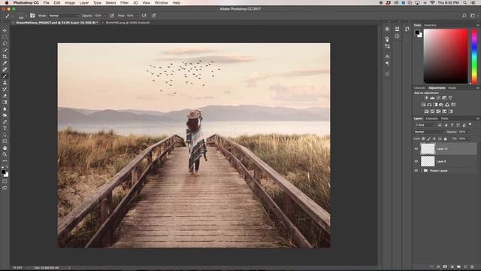Screen dimensions: 481x271
Task: Select the Eraser tool
Action: pyautogui.click(x=5, y=96)
